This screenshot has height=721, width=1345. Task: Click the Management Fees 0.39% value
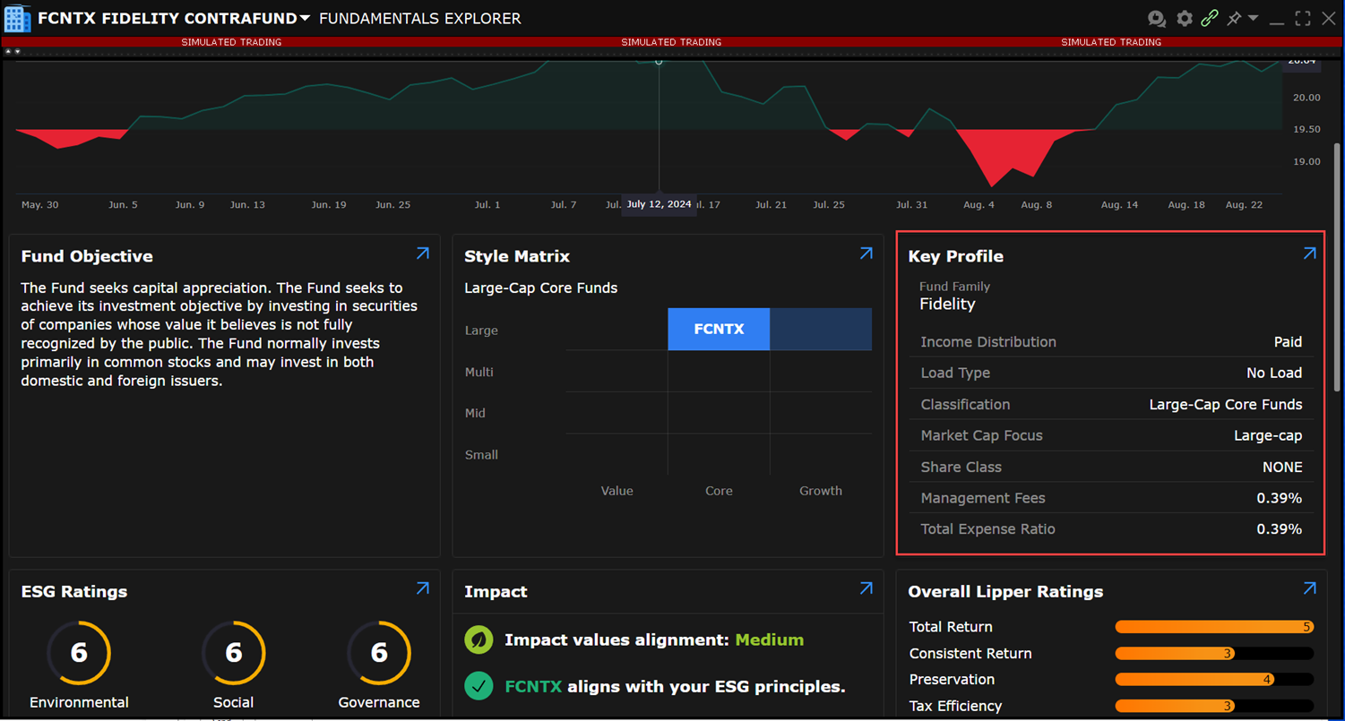pos(1280,498)
